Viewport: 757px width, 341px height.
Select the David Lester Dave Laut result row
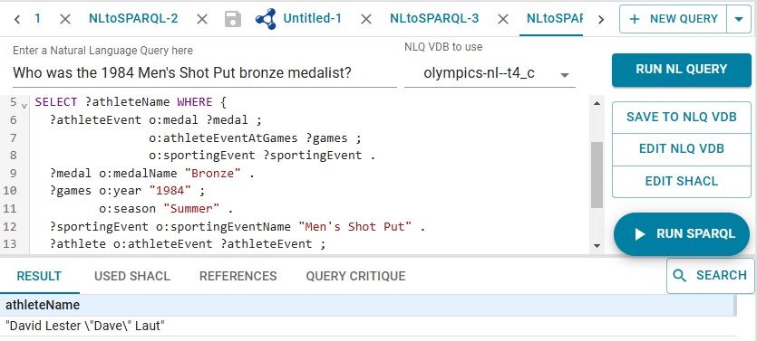click(x=368, y=326)
